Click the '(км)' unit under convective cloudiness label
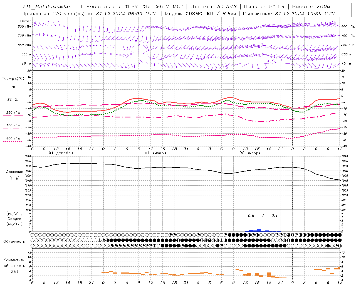Screen dimensions: 356x285 (14, 271)
